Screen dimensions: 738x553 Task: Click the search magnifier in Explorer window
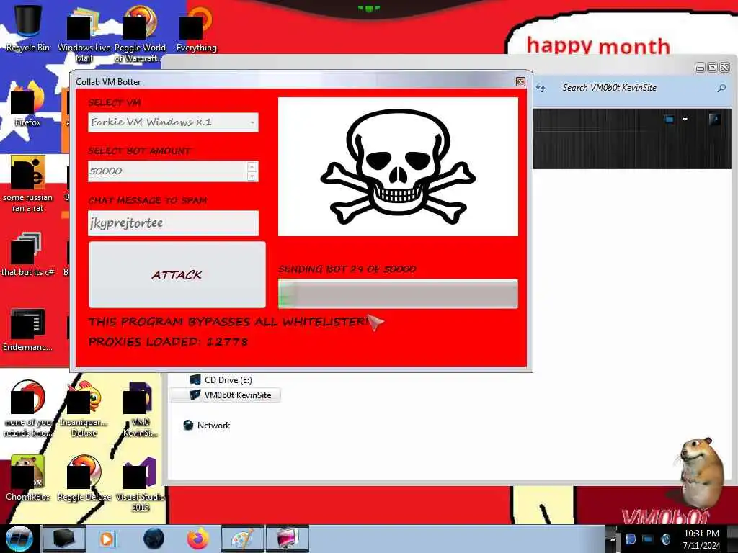click(721, 88)
